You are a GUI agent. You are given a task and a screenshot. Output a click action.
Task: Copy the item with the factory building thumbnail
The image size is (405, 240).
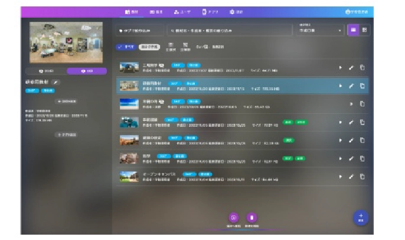point(362,68)
